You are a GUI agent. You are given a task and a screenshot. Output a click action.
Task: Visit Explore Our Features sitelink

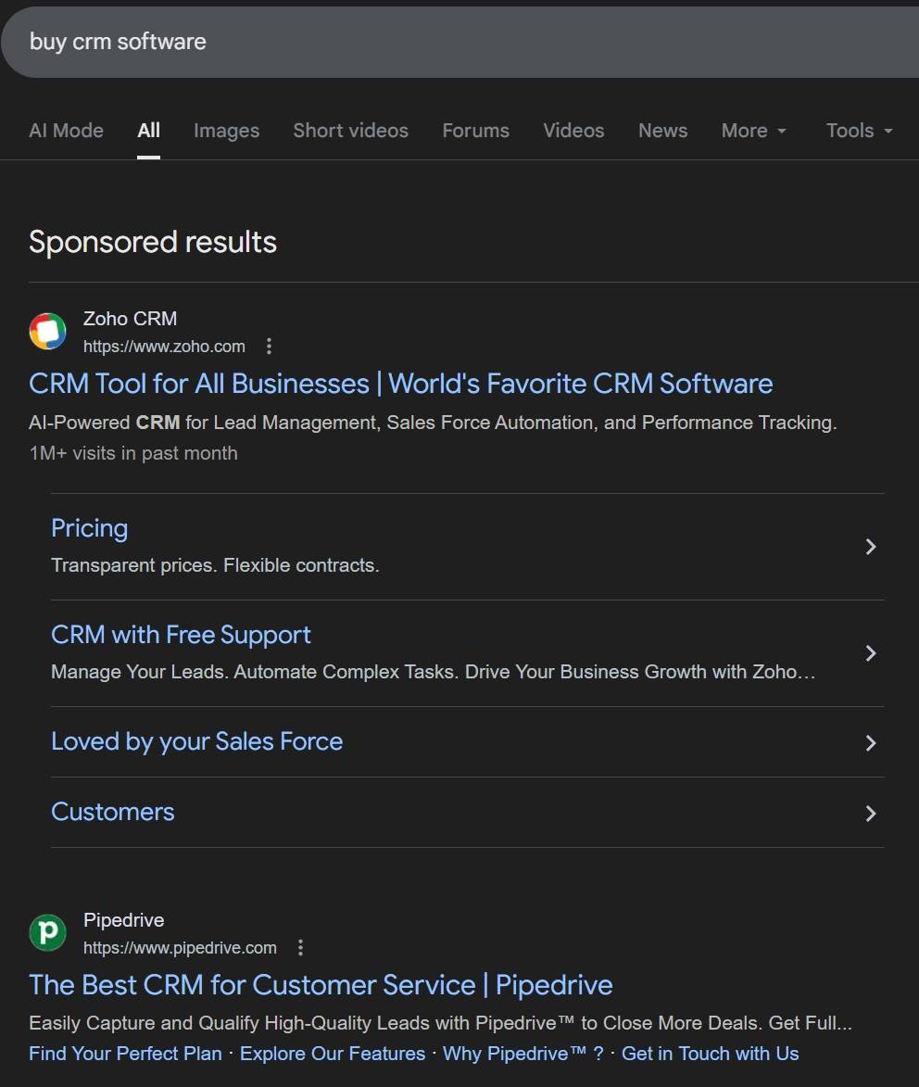coord(333,1054)
